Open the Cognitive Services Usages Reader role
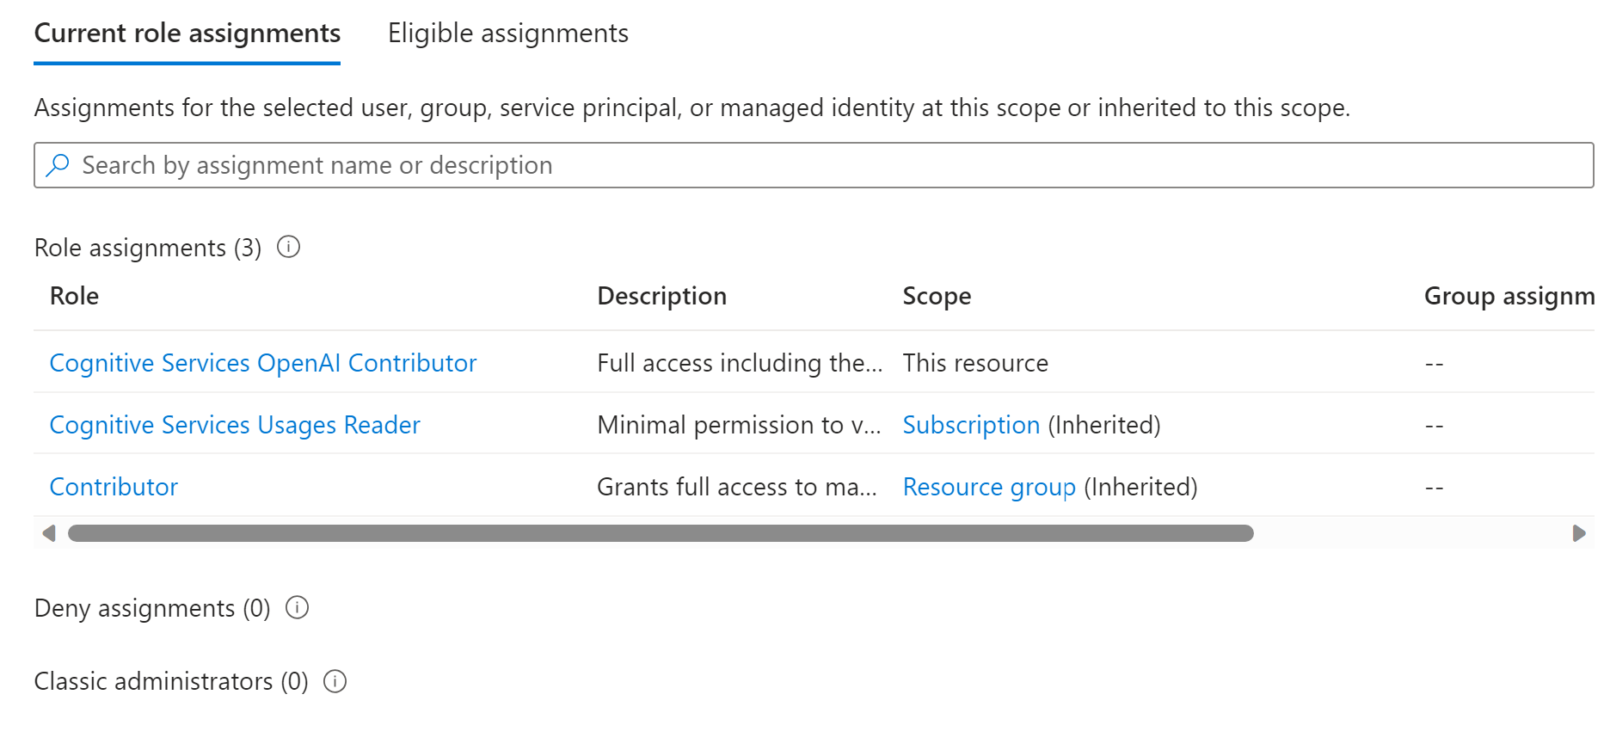The height and width of the screenshot is (756, 1604). pos(235,424)
